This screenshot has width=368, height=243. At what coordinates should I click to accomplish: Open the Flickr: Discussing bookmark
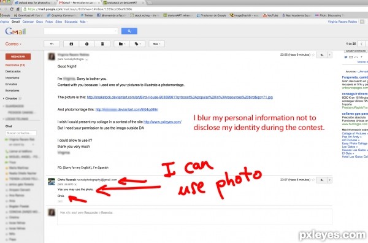click(330, 15)
